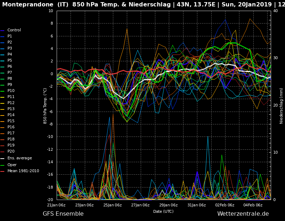
Task: Click the white Ens. average legend swatch
Action: pyautogui.click(x=2, y=158)
